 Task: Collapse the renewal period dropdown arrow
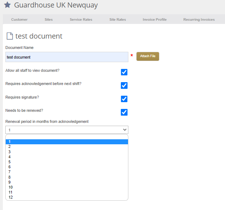[x=125, y=130]
